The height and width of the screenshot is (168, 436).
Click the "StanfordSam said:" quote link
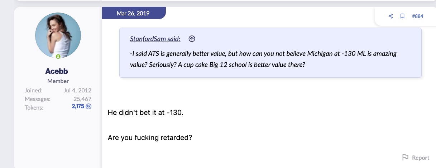click(x=155, y=39)
